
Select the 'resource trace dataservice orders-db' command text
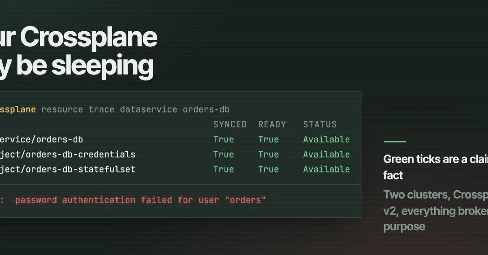pyautogui.click(x=135, y=109)
